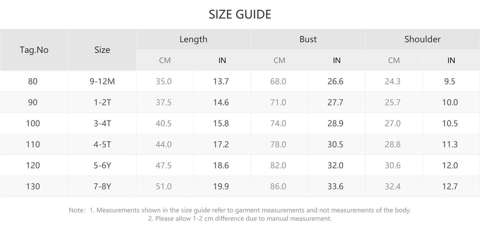Click the garment measurements note text
Viewport: 480px width, 232px height.
coord(240,210)
